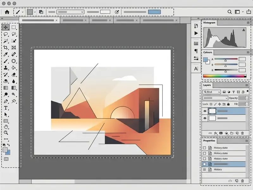Select the Healing bandage tool
Viewport: 253px width, 190px height.
point(14,54)
